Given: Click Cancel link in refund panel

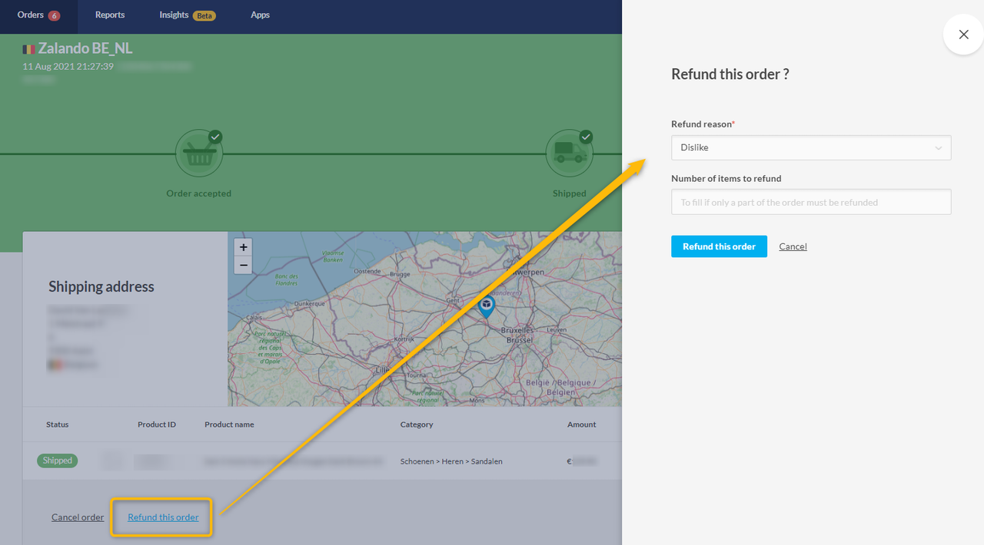Looking at the screenshot, I should point(793,246).
